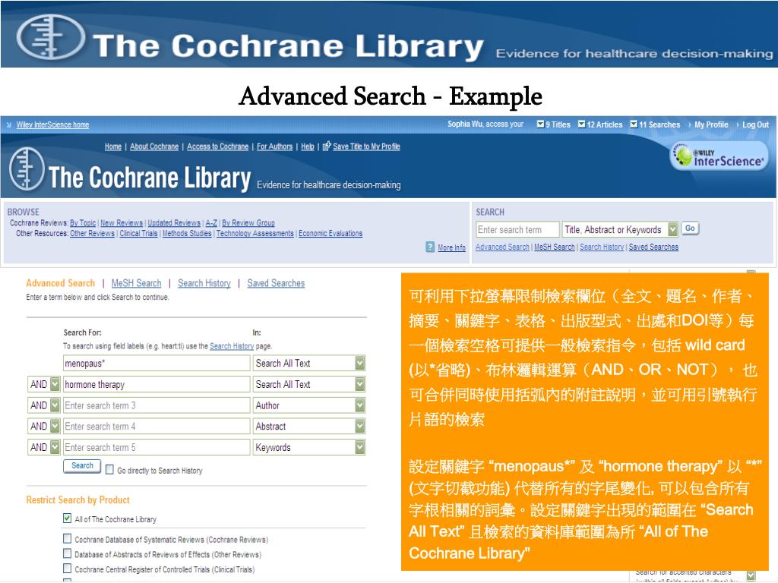Open For Authors menu link

(274, 147)
